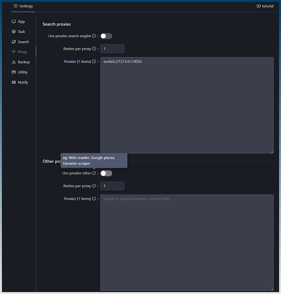Click the Backup download icon

14,62
